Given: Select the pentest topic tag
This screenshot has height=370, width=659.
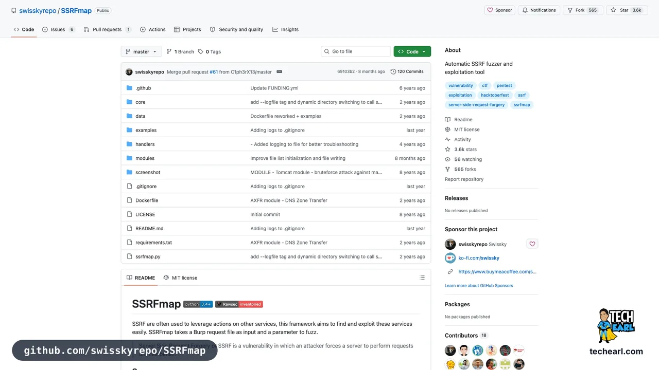Looking at the screenshot, I should (x=505, y=86).
